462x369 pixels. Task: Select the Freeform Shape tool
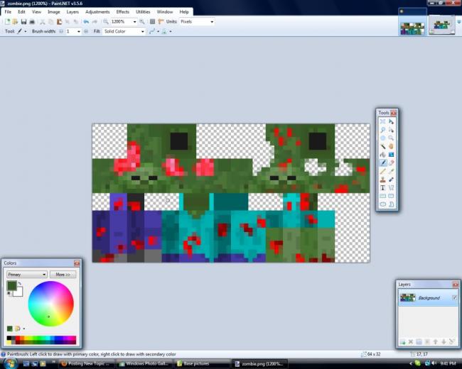[391, 204]
